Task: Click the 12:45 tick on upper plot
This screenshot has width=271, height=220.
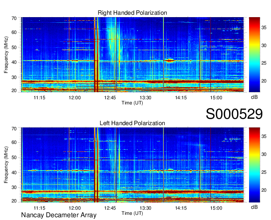Action: [x=110, y=98]
